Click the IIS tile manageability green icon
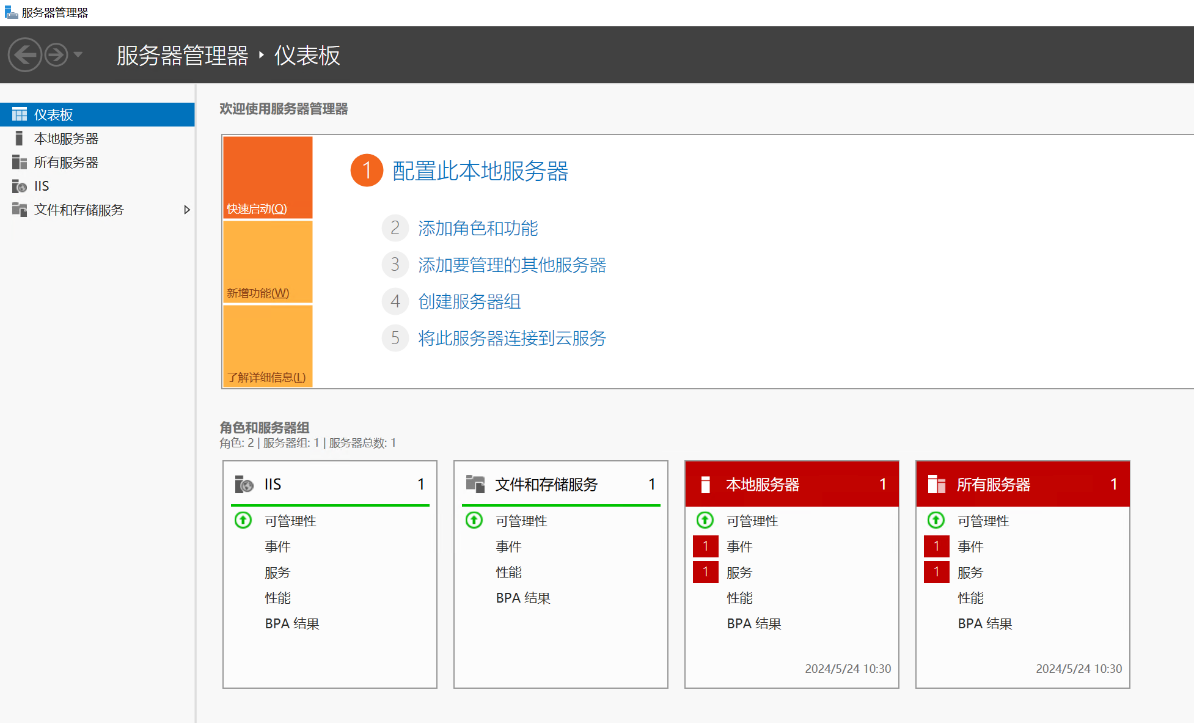This screenshot has width=1194, height=723. pos(243,520)
